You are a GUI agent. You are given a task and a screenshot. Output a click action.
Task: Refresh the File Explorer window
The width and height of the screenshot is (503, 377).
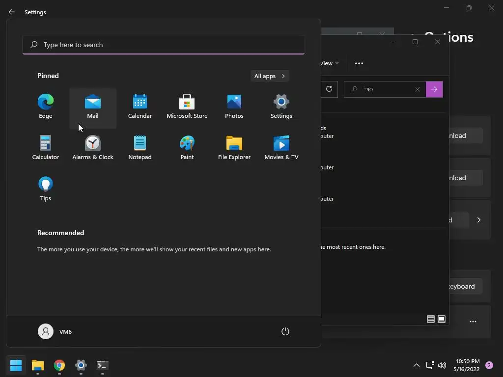coord(329,89)
